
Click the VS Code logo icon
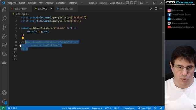click(3, 3)
